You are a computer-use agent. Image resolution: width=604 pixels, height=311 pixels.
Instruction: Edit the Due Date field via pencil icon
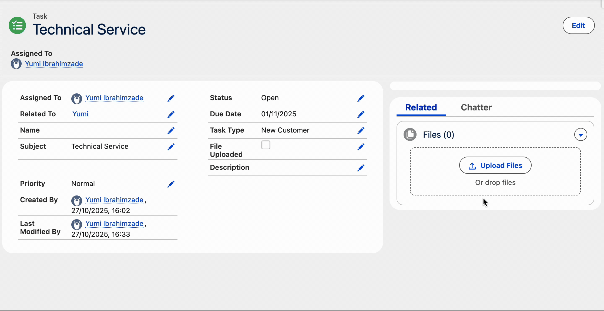pos(361,114)
